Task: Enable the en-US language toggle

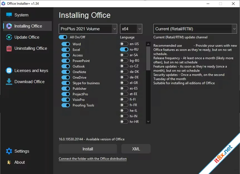Action: click(x=124, y=44)
